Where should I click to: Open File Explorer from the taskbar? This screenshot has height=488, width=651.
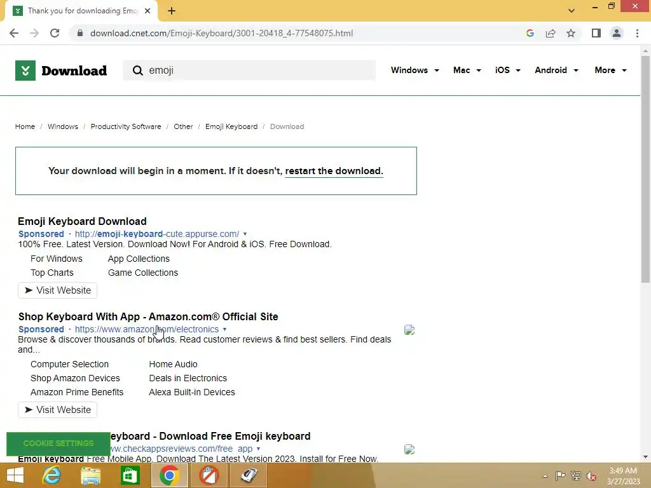click(90, 475)
